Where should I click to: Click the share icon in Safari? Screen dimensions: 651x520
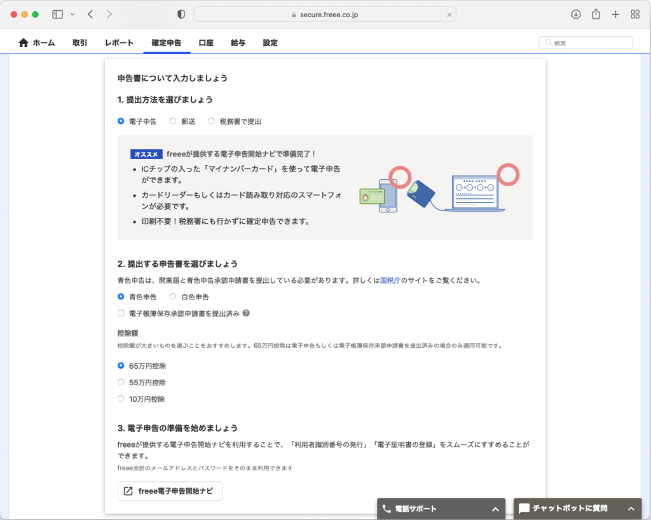[596, 14]
